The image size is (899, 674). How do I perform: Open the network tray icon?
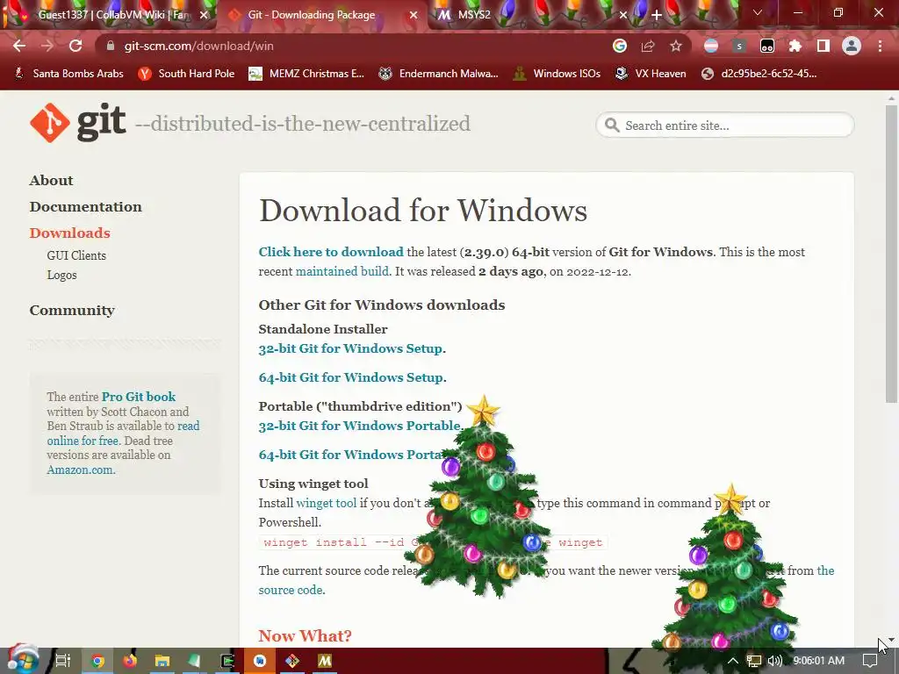pos(753,661)
